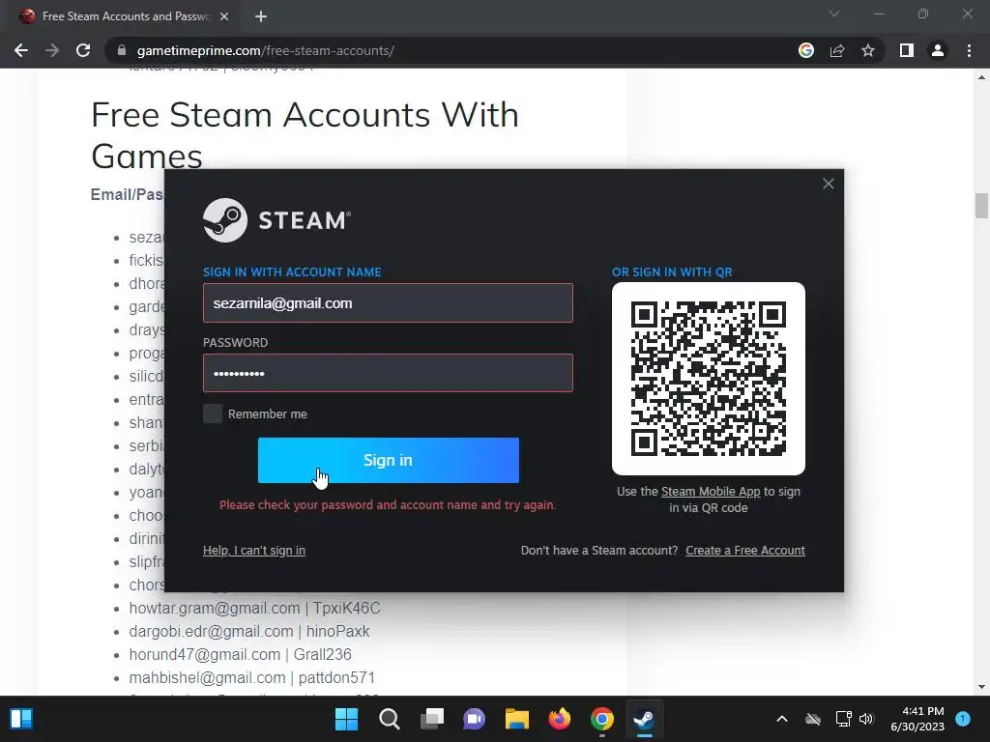Click the page scrollbar down arrow

(x=981, y=687)
